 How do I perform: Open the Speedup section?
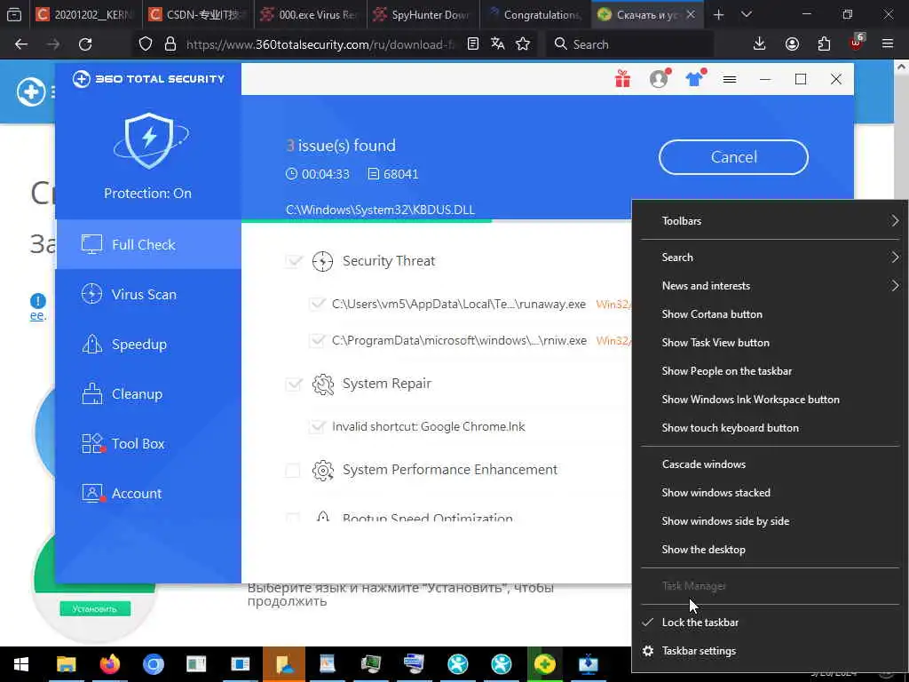pos(148,344)
